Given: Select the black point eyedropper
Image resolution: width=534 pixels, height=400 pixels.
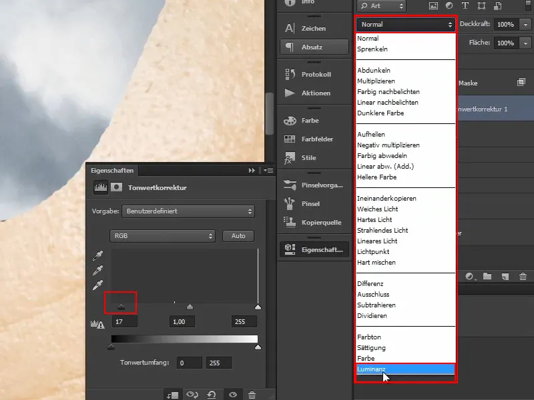Looking at the screenshot, I should tap(97, 256).
